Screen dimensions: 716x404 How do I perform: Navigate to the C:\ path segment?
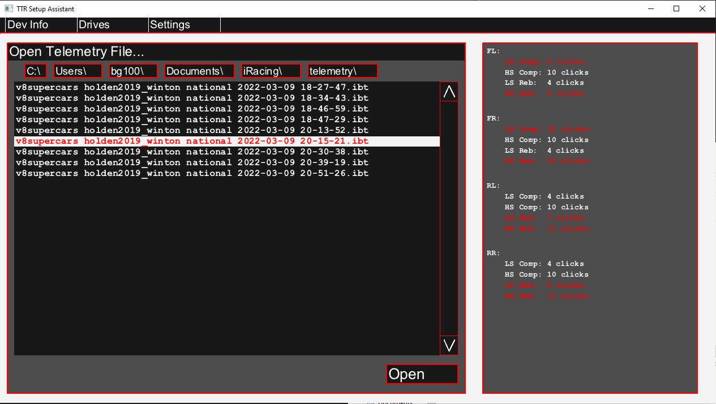[36, 71]
